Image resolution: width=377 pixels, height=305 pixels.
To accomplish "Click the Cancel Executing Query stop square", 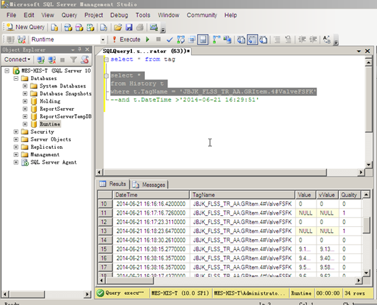I will 158,39.
